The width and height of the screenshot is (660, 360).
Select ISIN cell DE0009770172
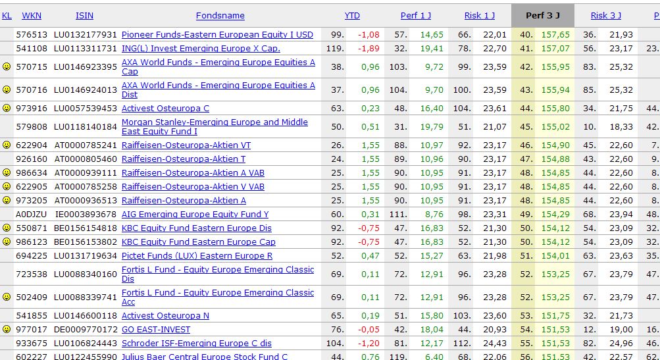86,330
